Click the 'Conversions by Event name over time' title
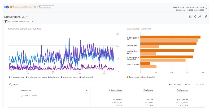Viewport: 214px width, 112px height. (25, 29)
